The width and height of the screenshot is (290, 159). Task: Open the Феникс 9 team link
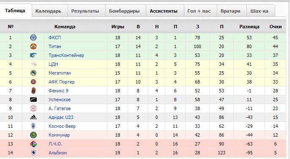pos(58,91)
